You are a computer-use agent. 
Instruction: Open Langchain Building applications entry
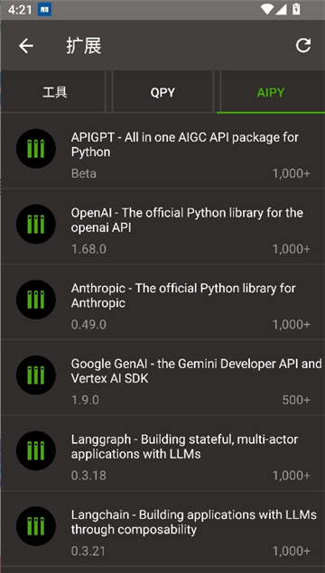pyautogui.click(x=162, y=529)
